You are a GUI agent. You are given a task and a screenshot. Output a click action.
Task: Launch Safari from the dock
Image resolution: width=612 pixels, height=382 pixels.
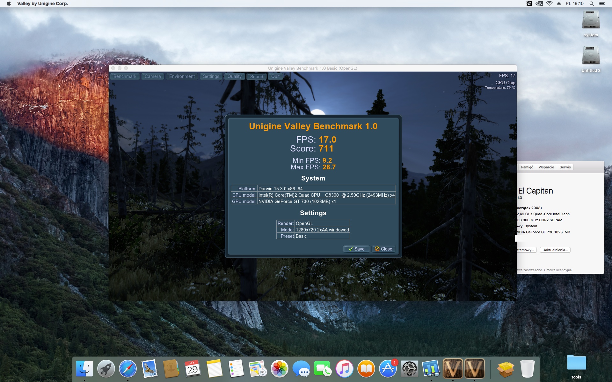point(128,369)
